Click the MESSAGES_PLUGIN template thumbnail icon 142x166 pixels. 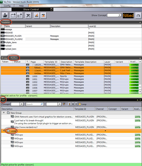pyautogui.click(x=3, y=36)
